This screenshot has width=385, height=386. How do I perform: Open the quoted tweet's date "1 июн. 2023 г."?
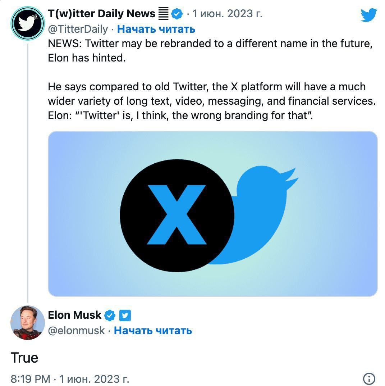[227, 14]
